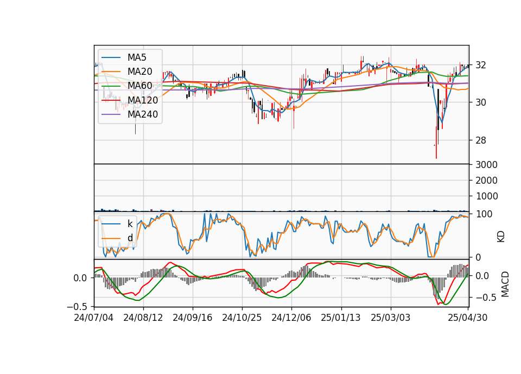The height and width of the screenshot is (374, 521).
Task: Click the volume axis value 3000
Action: pyautogui.click(x=486, y=165)
